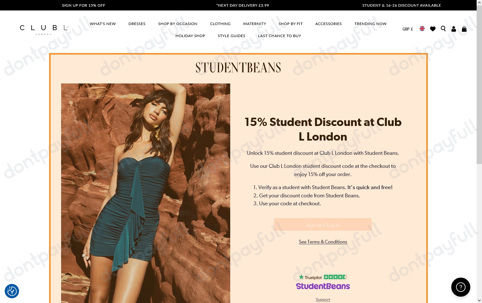The width and height of the screenshot is (482, 303).
Task: Open See Terms & Conditions link
Action: click(x=323, y=242)
